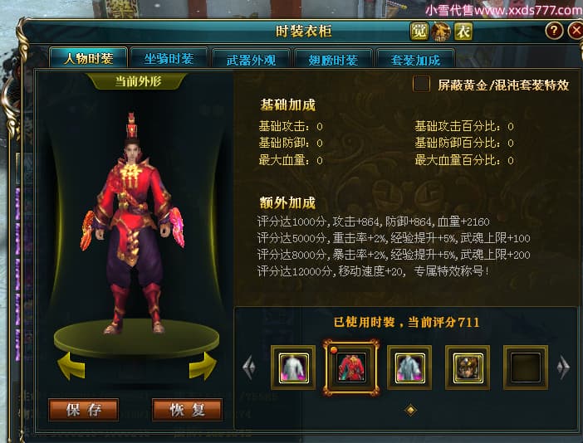Select the first white robe costume slot
This screenshot has height=443, width=583.
click(x=293, y=368)
